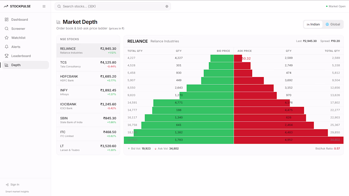Click the globe icon on Global toggle

pos(327,24)
